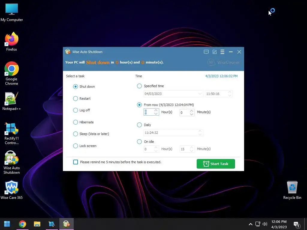This screenshot has width=307, height=230.
Task: Open File Explorer from the taskbar
Action: coord(37,224)
